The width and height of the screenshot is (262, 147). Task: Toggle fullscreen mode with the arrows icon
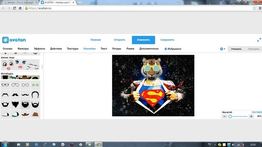(x=259, y=40)
